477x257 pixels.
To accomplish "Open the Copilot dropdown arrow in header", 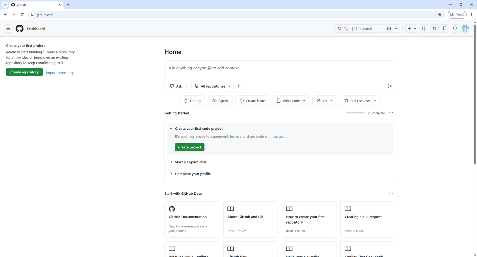I will coord(396,29).
